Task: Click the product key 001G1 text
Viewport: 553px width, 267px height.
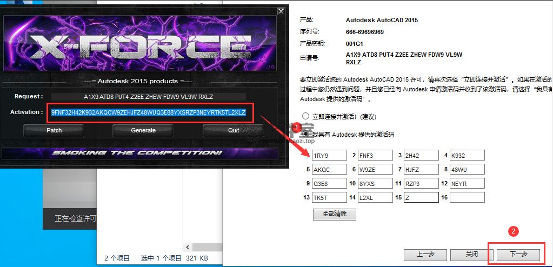Action: (355, 44)
